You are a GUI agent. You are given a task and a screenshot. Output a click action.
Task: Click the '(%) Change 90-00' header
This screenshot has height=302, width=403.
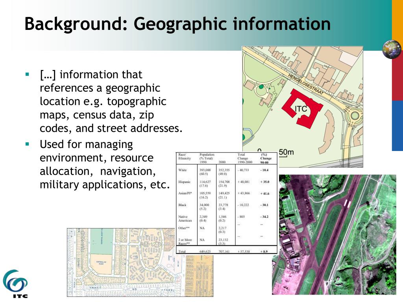pyautogui.click(x=266, y=158)
